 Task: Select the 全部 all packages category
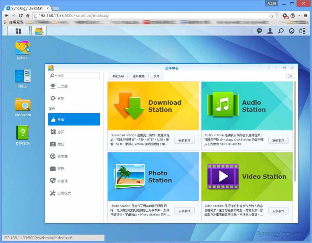(x=74, y=132)
